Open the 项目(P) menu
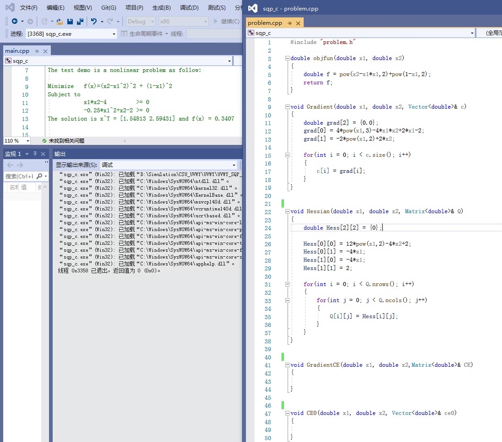Viewport: 502px width, 442px height. point(134,8)
